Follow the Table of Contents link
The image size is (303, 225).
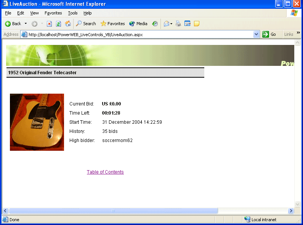(x=105, y=172)
